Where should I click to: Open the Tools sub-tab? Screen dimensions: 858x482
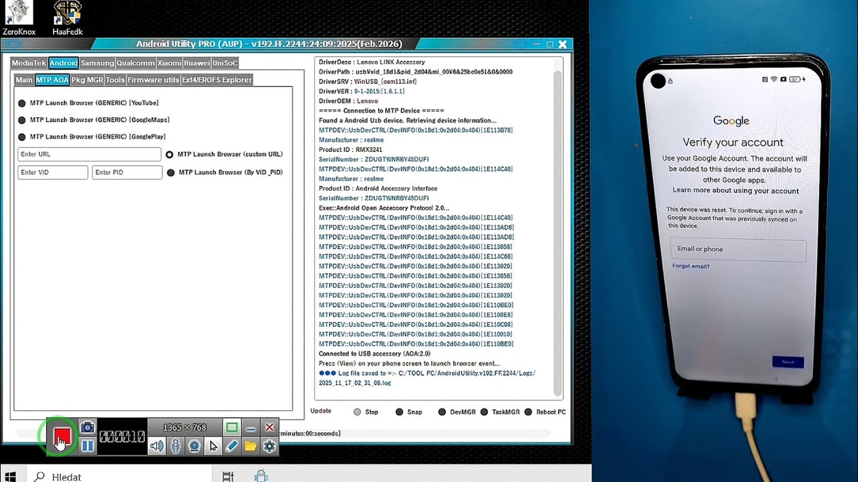tap(115, 80)
